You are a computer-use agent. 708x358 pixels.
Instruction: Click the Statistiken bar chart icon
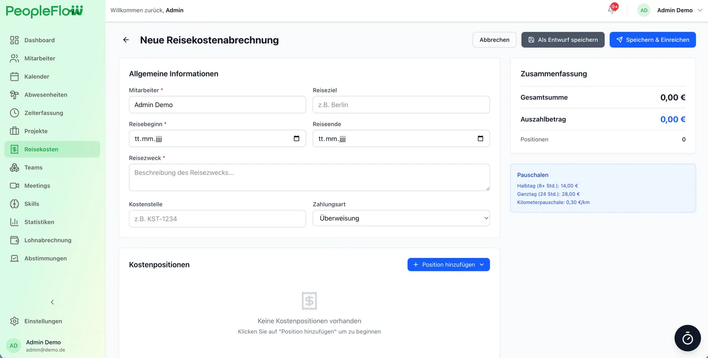coord(14,222)
